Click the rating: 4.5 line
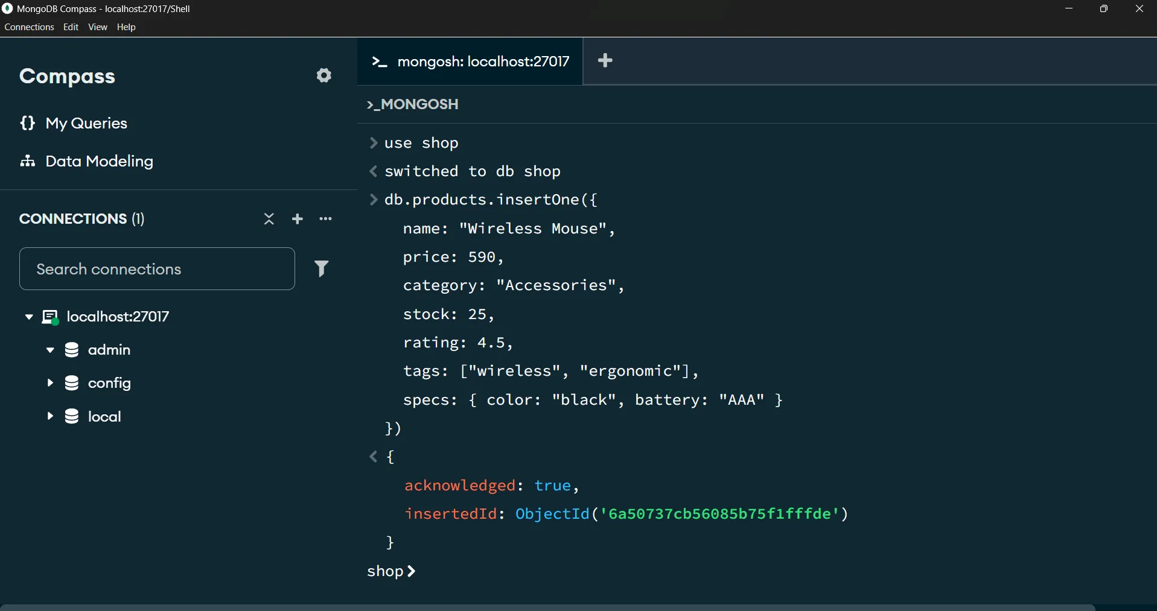Image resolution: width=1157 pixels, height=611 pixels. (x=458, y=343)
